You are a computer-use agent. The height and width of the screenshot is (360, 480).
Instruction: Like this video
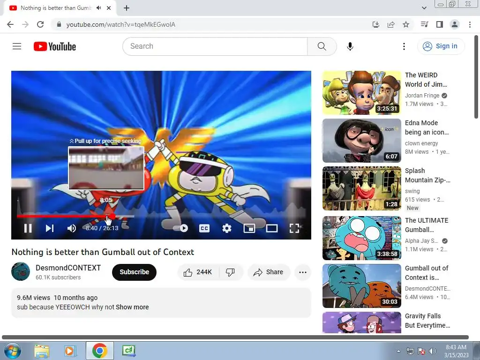click(198, 272)
